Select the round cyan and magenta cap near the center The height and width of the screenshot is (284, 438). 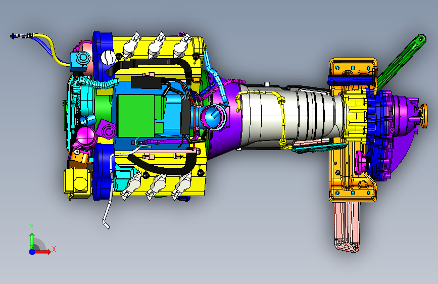coord(214,117)
